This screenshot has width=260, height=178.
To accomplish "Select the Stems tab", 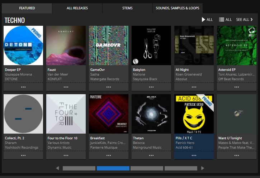I will click(127, 8).
